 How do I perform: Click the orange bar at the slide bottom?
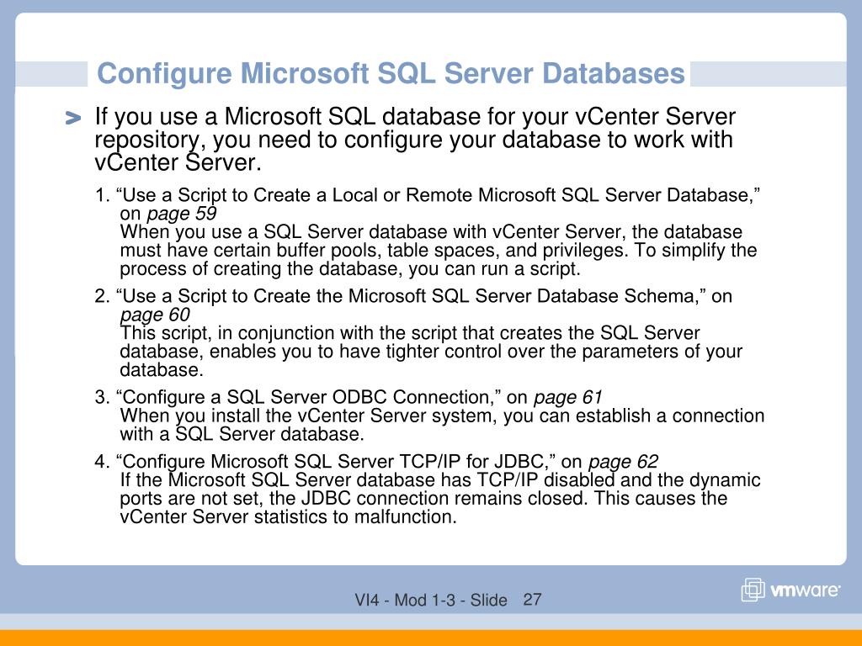tap(431, 638)
